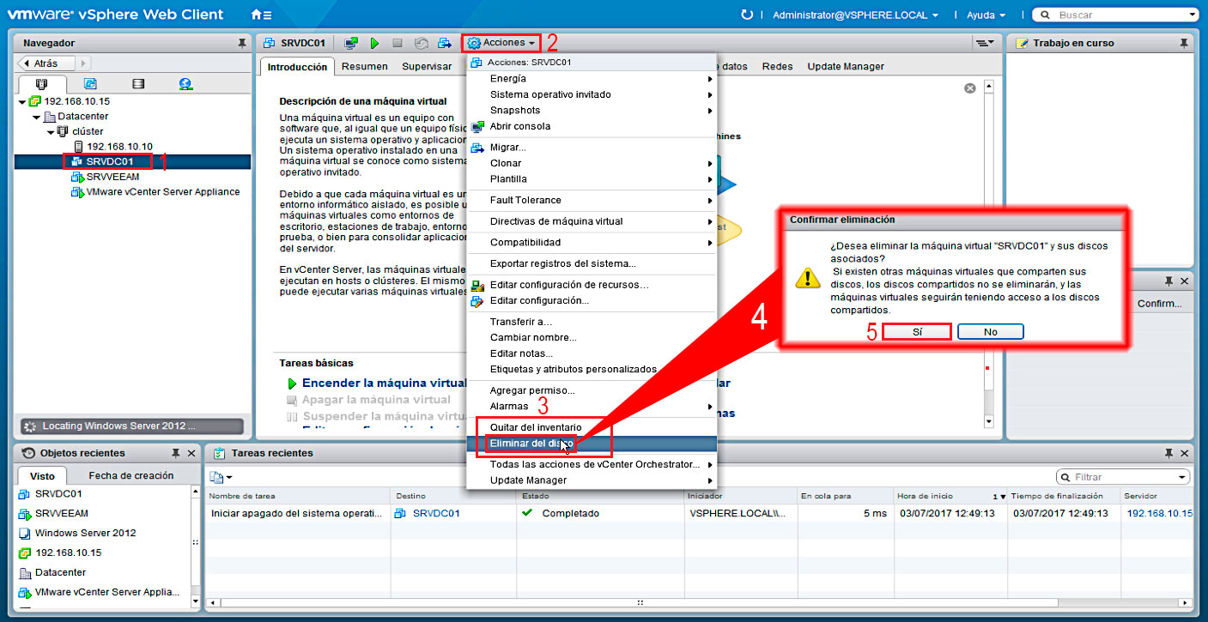
Task: Restart guest OS using circular arrow icon
Action: coord(420,43)
